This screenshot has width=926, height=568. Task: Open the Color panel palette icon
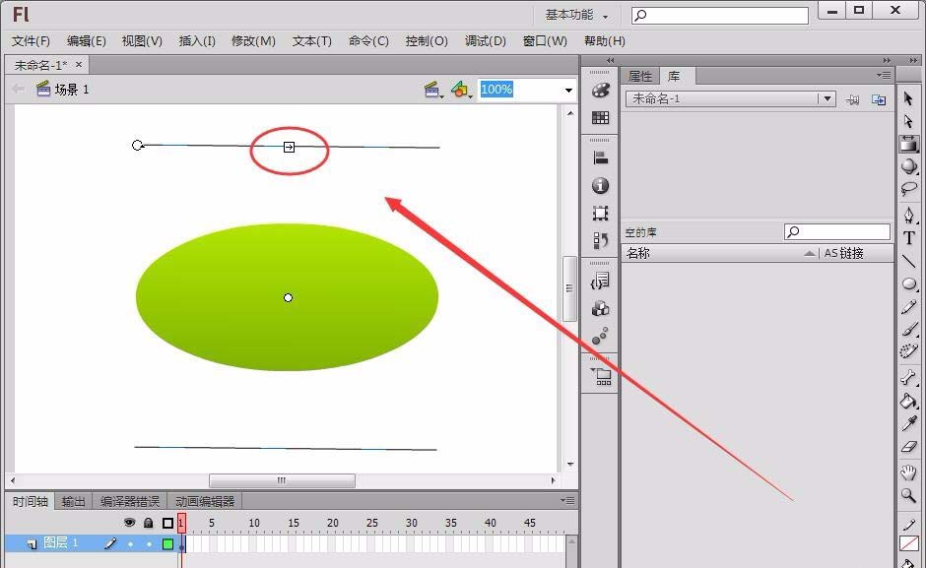pos(601,91)
